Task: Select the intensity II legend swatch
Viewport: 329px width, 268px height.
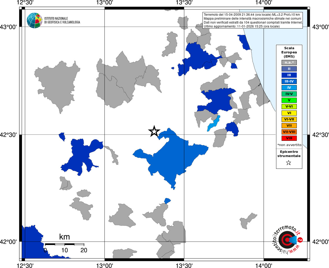Action: click(x=289, y=69)
